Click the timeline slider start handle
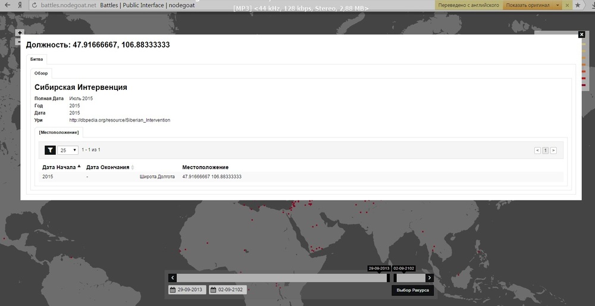 tap(388, 278)
